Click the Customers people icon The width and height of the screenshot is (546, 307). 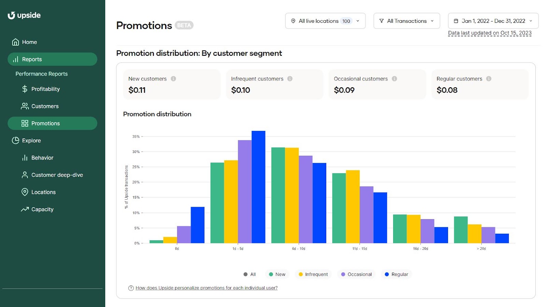pyautogui.click(x=24, y=106)
